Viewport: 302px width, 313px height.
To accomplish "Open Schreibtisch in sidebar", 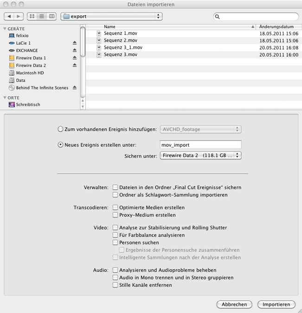I will 28,104.
